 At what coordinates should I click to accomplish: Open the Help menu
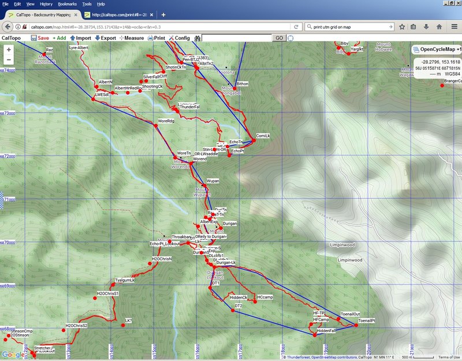click(x=100, y=4)
